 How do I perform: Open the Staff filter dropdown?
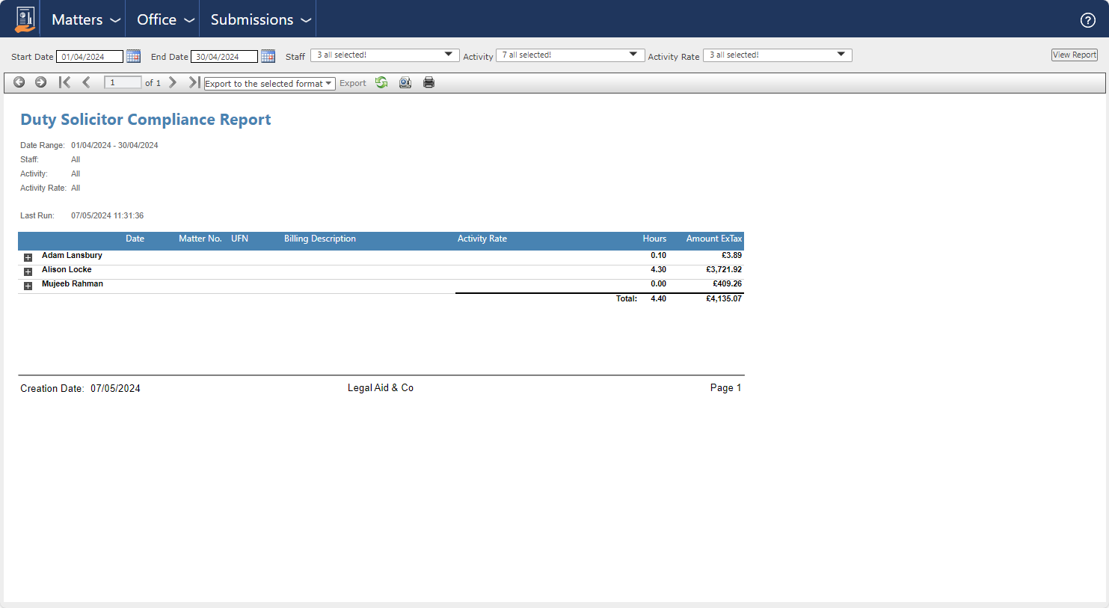tap(384, 55)
